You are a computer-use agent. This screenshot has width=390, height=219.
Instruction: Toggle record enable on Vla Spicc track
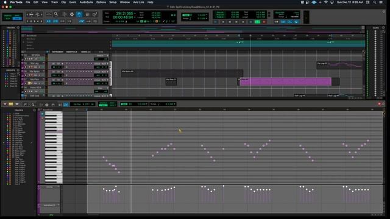point(26,75)
